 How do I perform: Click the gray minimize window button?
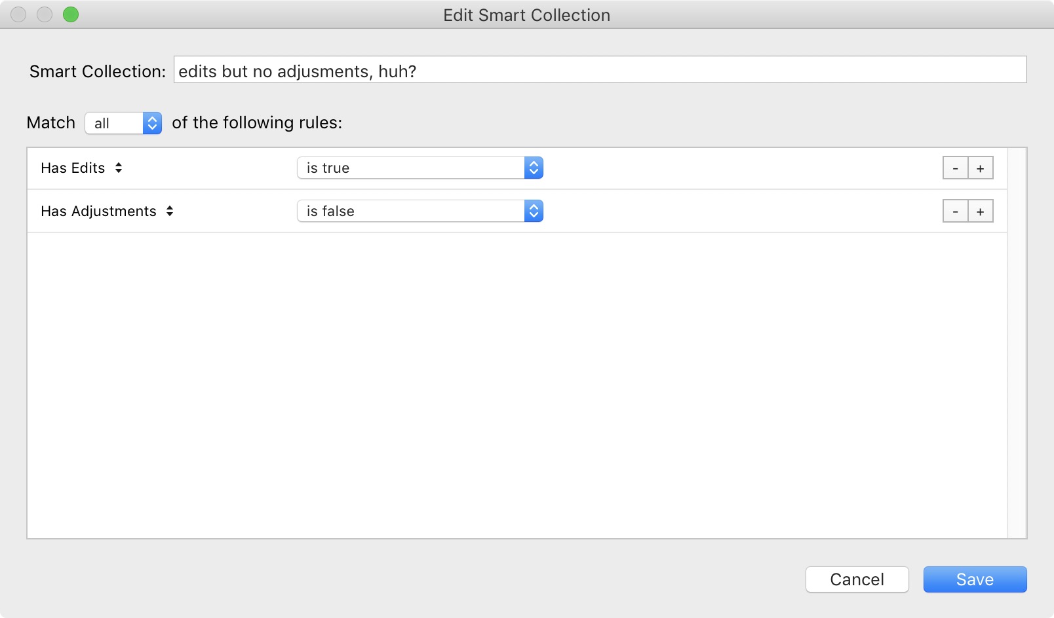45,14
